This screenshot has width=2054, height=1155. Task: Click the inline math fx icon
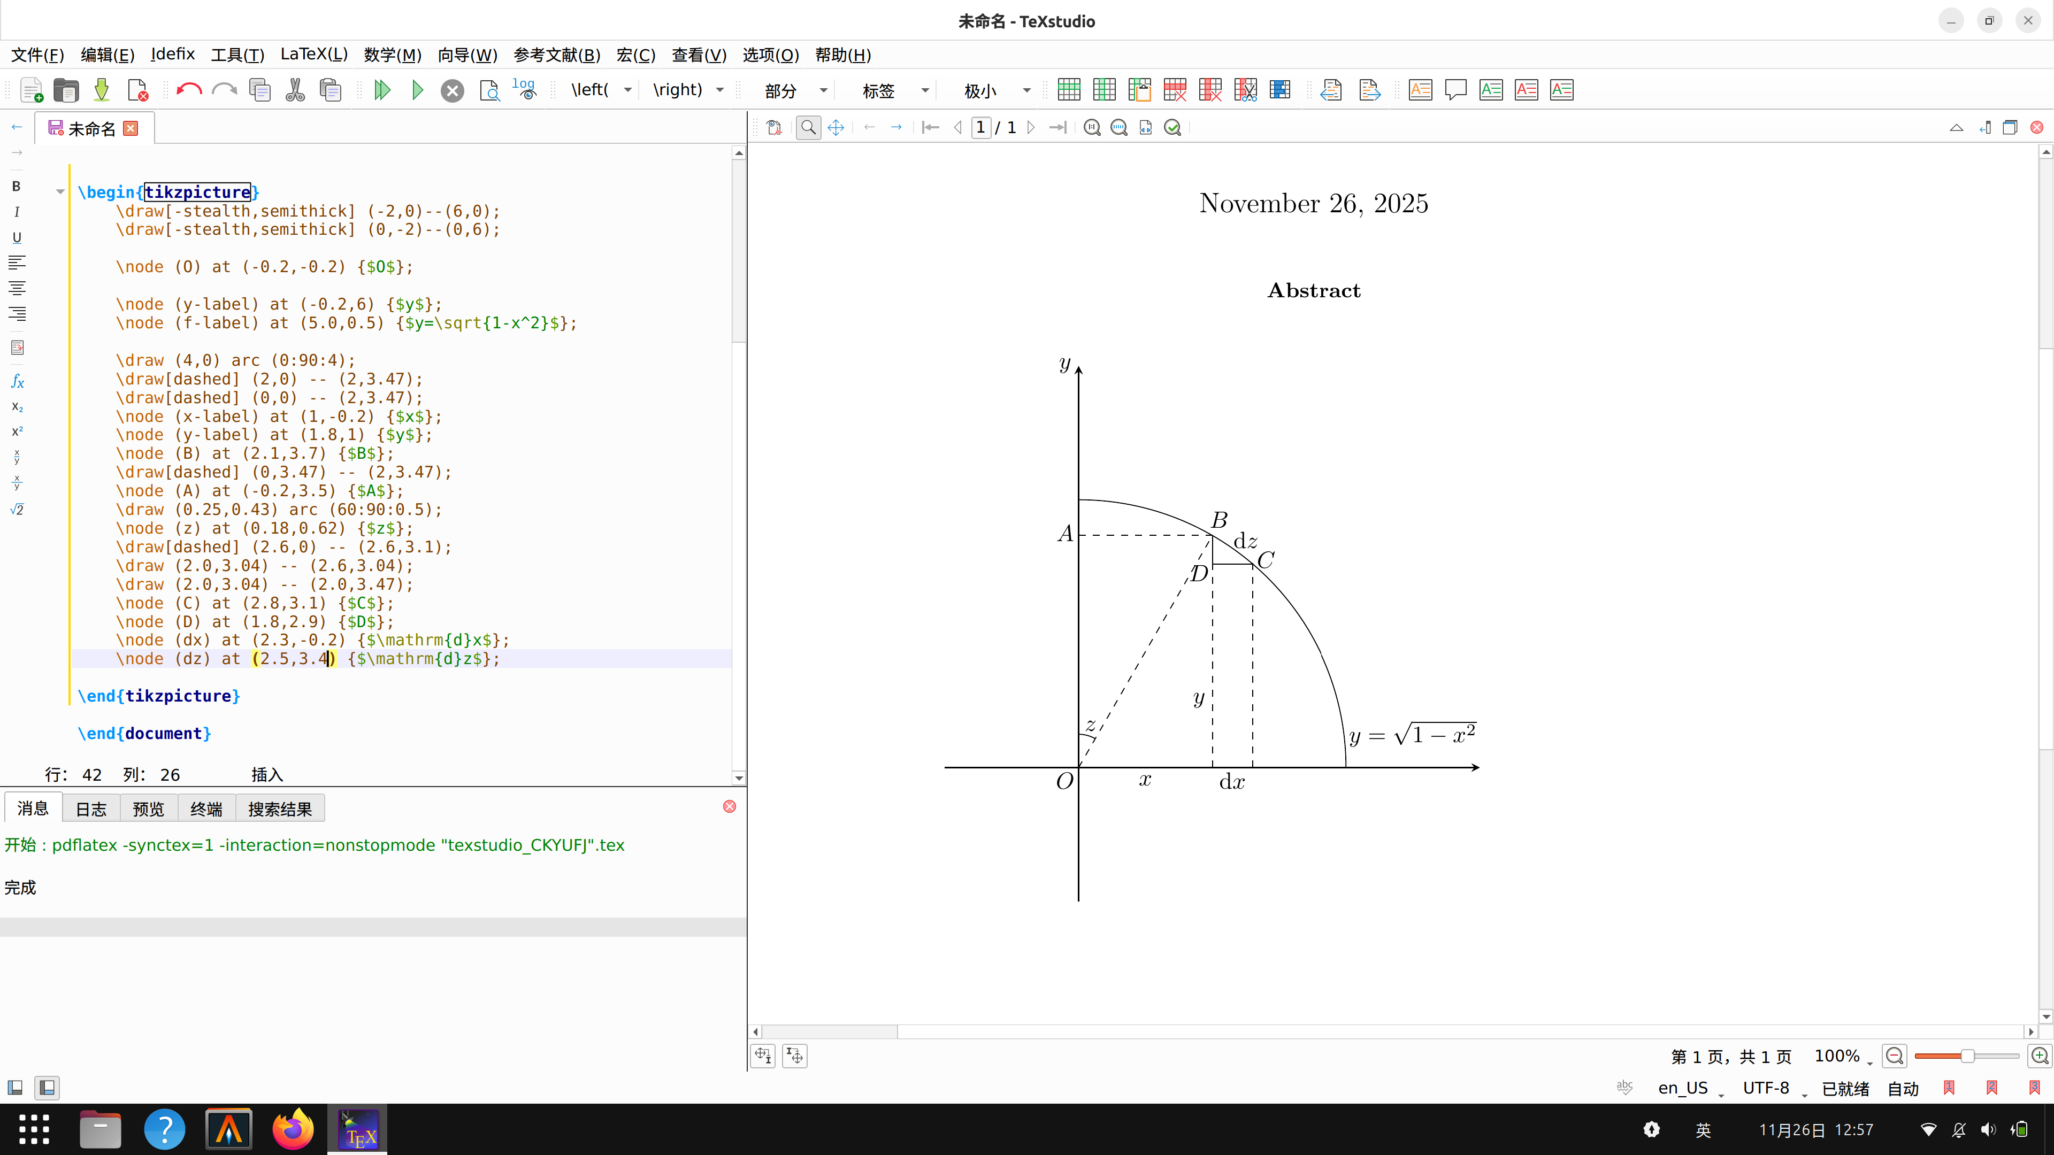click(x=17, y=382)
